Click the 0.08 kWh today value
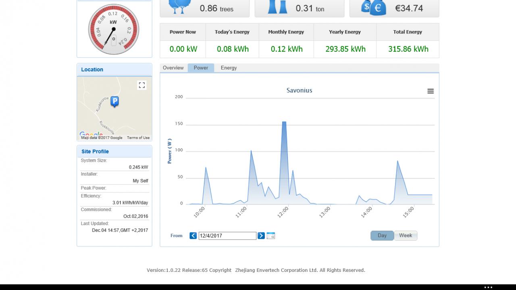 (233, 49)
